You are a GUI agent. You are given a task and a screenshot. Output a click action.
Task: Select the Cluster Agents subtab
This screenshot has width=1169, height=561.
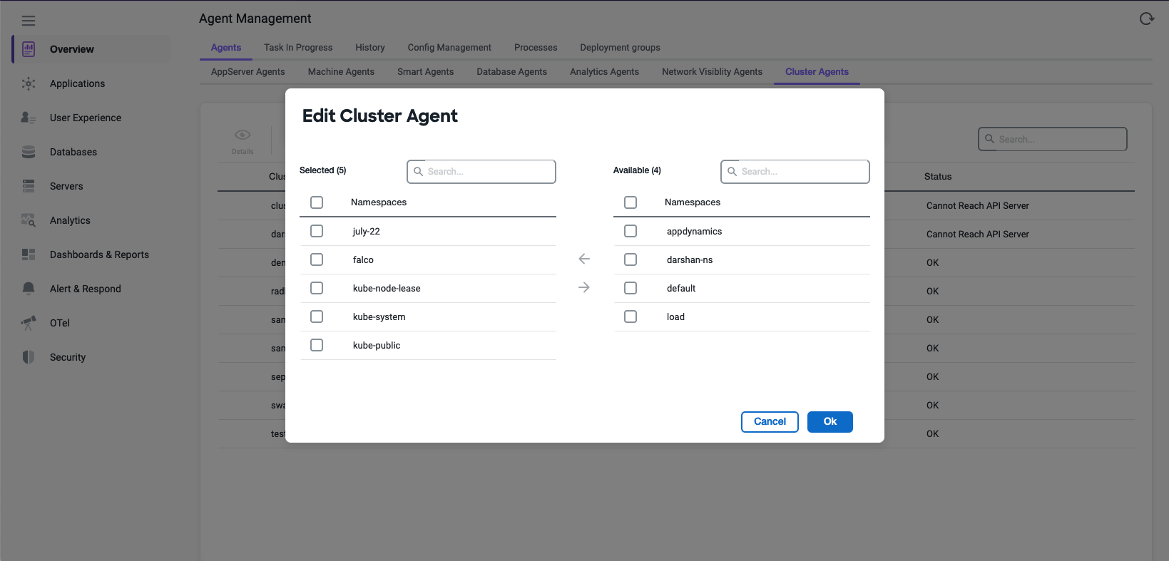tap(817, 72)
